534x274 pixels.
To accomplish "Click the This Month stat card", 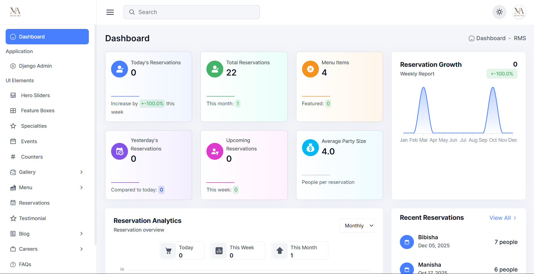I will point(299,251).
